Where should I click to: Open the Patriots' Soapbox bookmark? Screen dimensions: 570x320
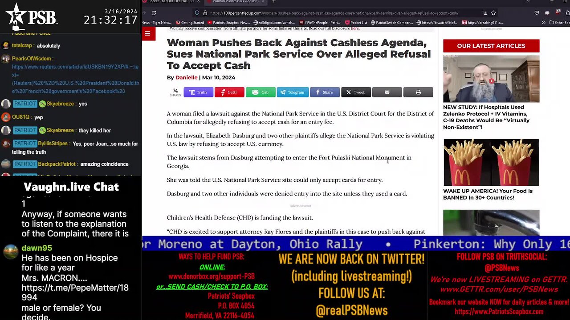coord(229,23)
